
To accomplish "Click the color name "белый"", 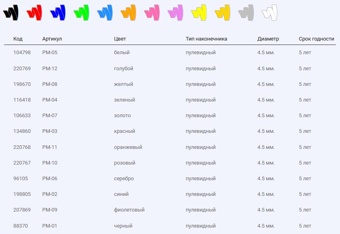I will (122, 53).
